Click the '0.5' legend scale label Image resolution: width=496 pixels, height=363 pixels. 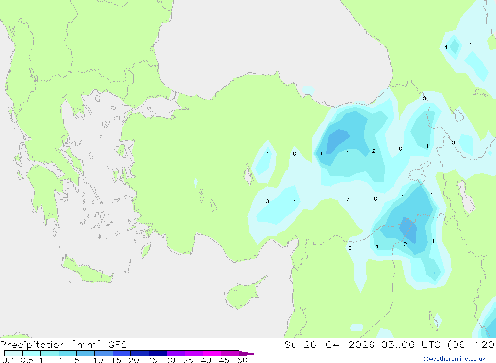[27, 360]
